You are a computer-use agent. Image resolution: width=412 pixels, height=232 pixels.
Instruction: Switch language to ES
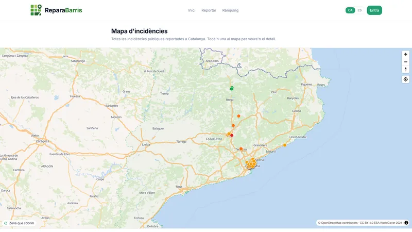point(359,10)
